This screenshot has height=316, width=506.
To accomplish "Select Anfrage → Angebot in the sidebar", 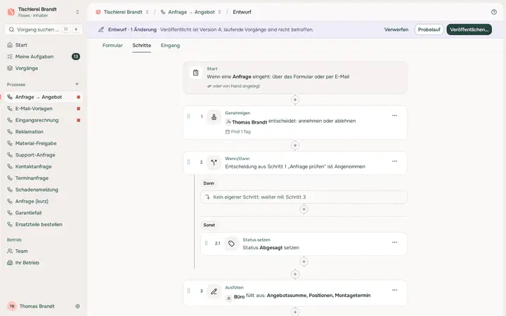I will click(x=44, y=97).
